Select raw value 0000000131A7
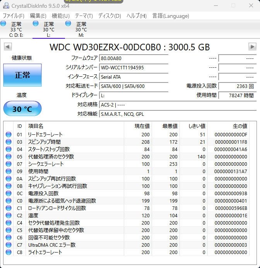This screenshot has height=268, width=260. pyautogui.click(x=231, y=171)
